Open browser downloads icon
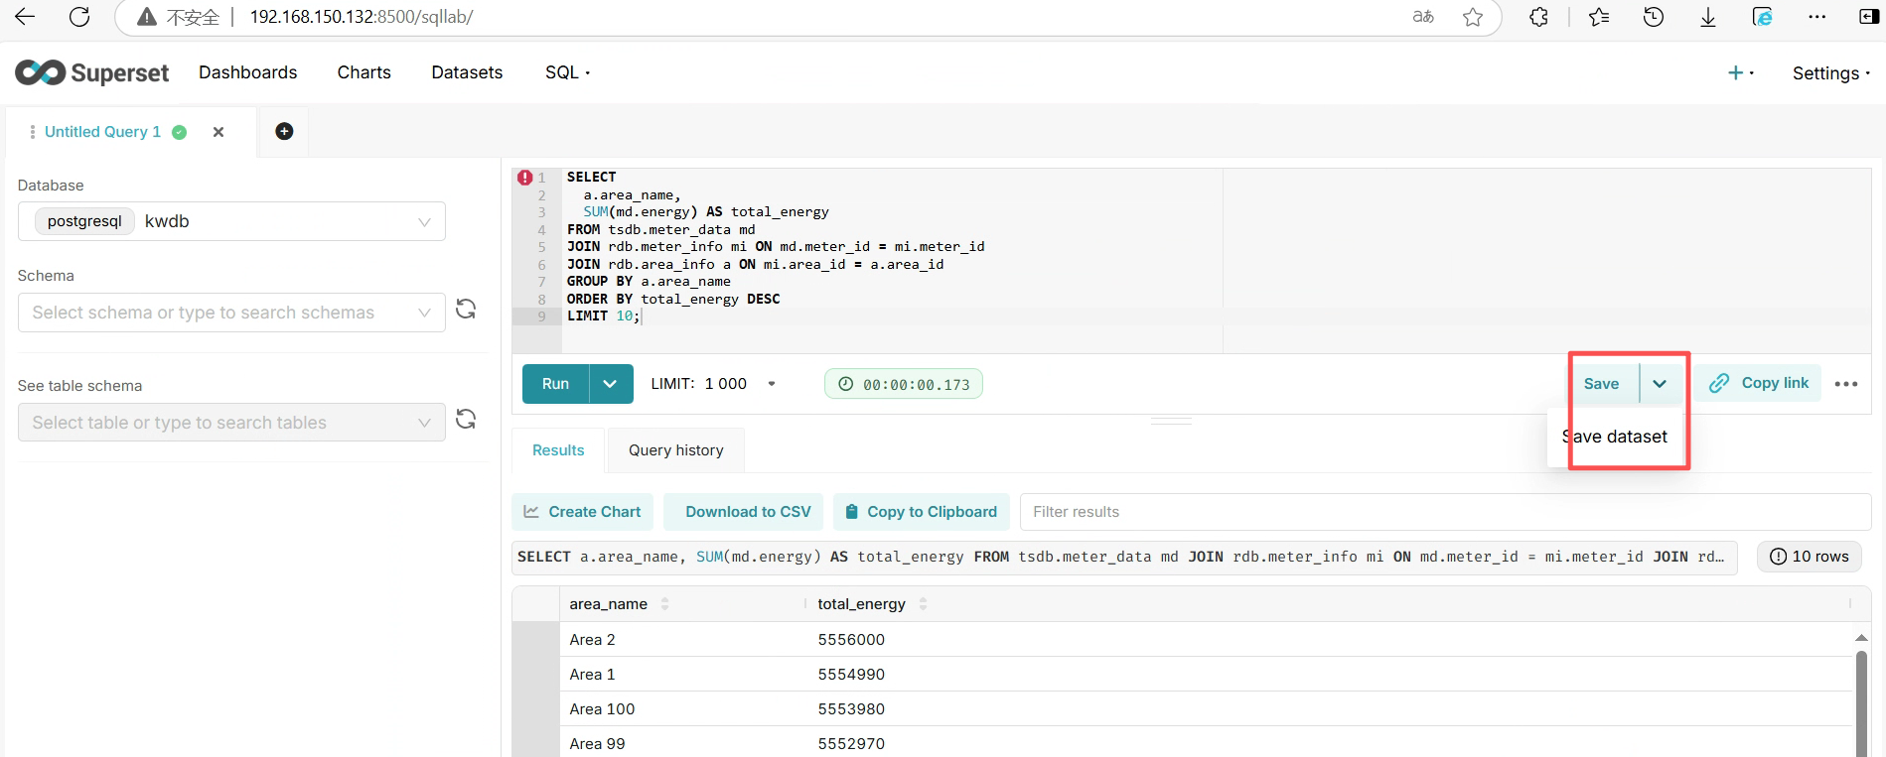Image resolution: width=1886 pixels, height=757 pixels. [1708, 17]
